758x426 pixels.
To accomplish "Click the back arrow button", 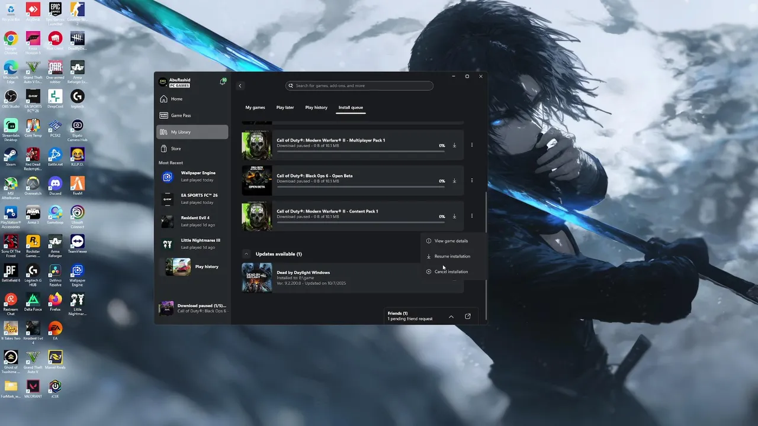I will coord(240,86).
